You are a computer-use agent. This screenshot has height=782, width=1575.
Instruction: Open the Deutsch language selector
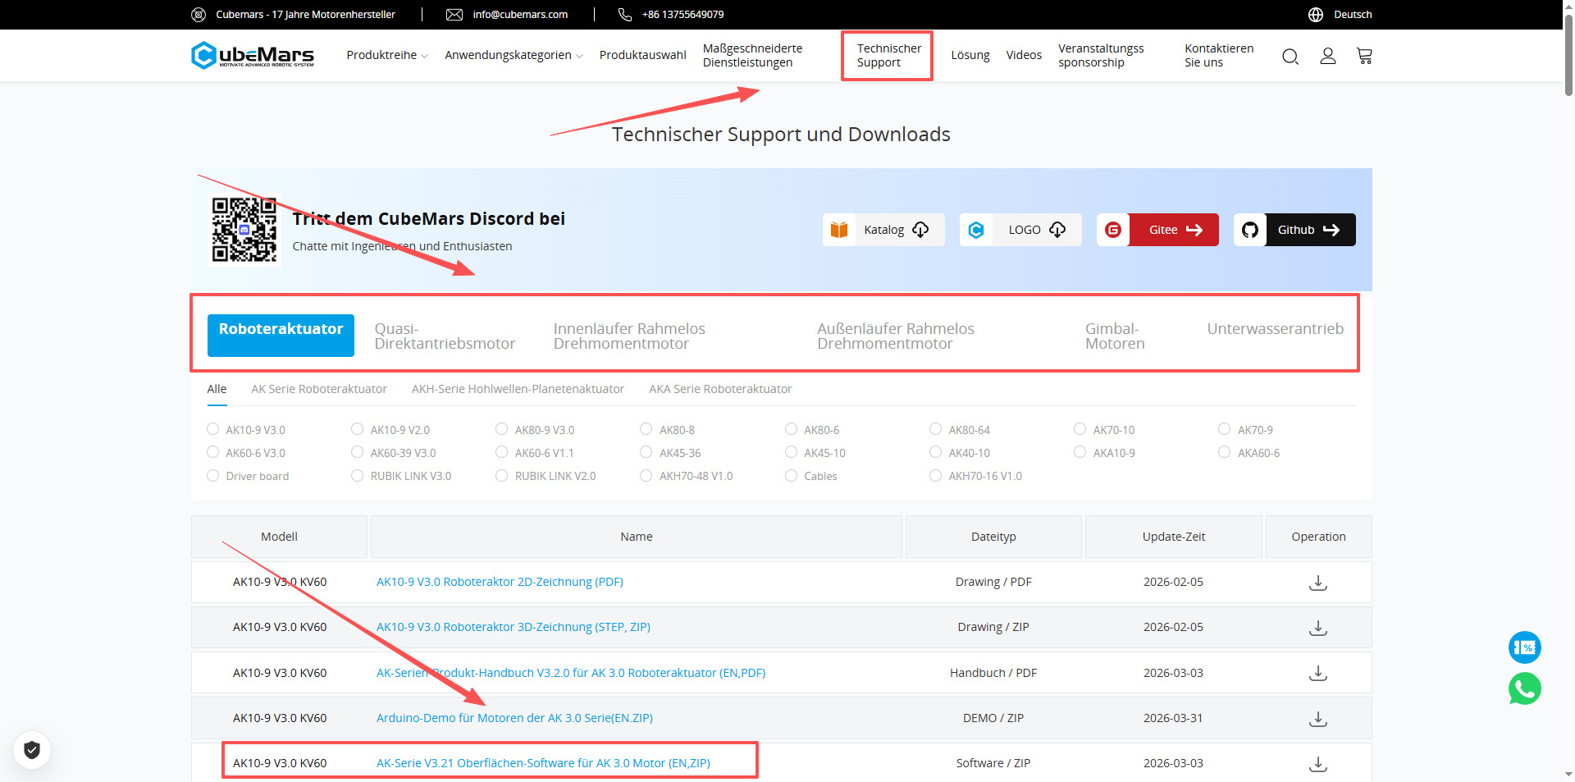coord(1340,15)
